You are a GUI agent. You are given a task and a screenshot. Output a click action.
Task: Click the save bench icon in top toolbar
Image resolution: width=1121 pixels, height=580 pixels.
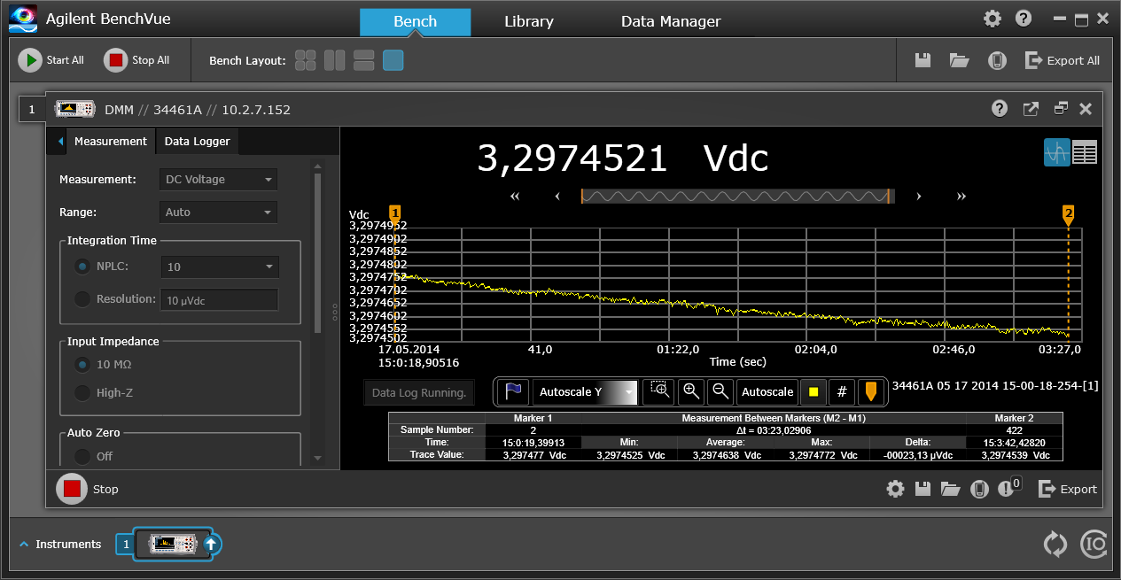pos(922,60)
